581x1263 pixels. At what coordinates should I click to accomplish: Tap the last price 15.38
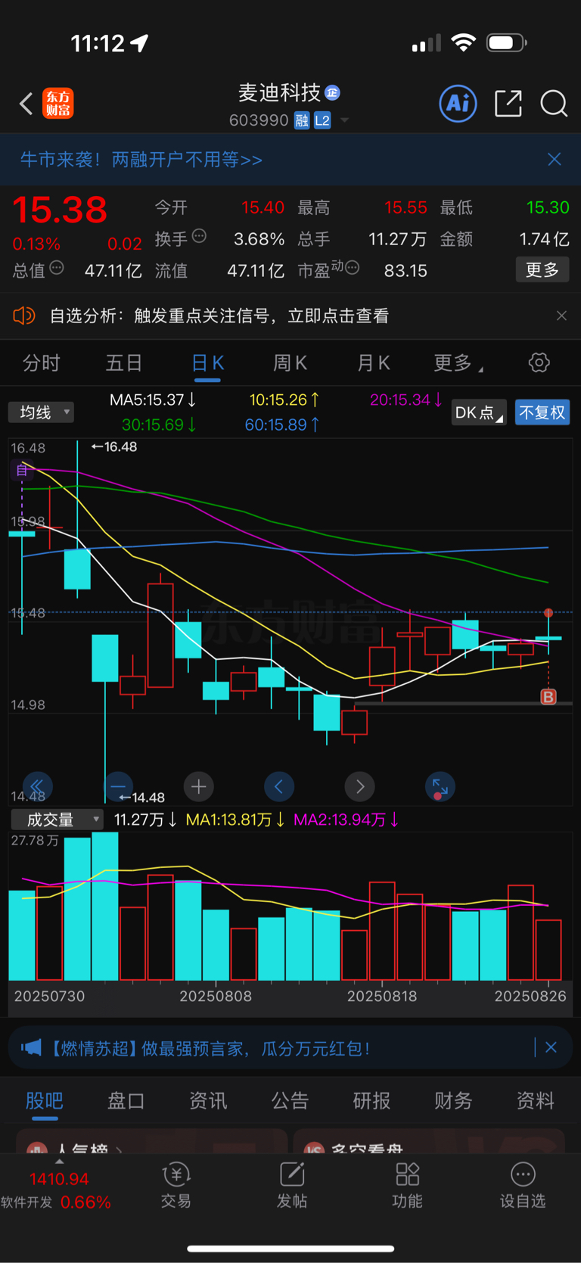click(60, 210)
